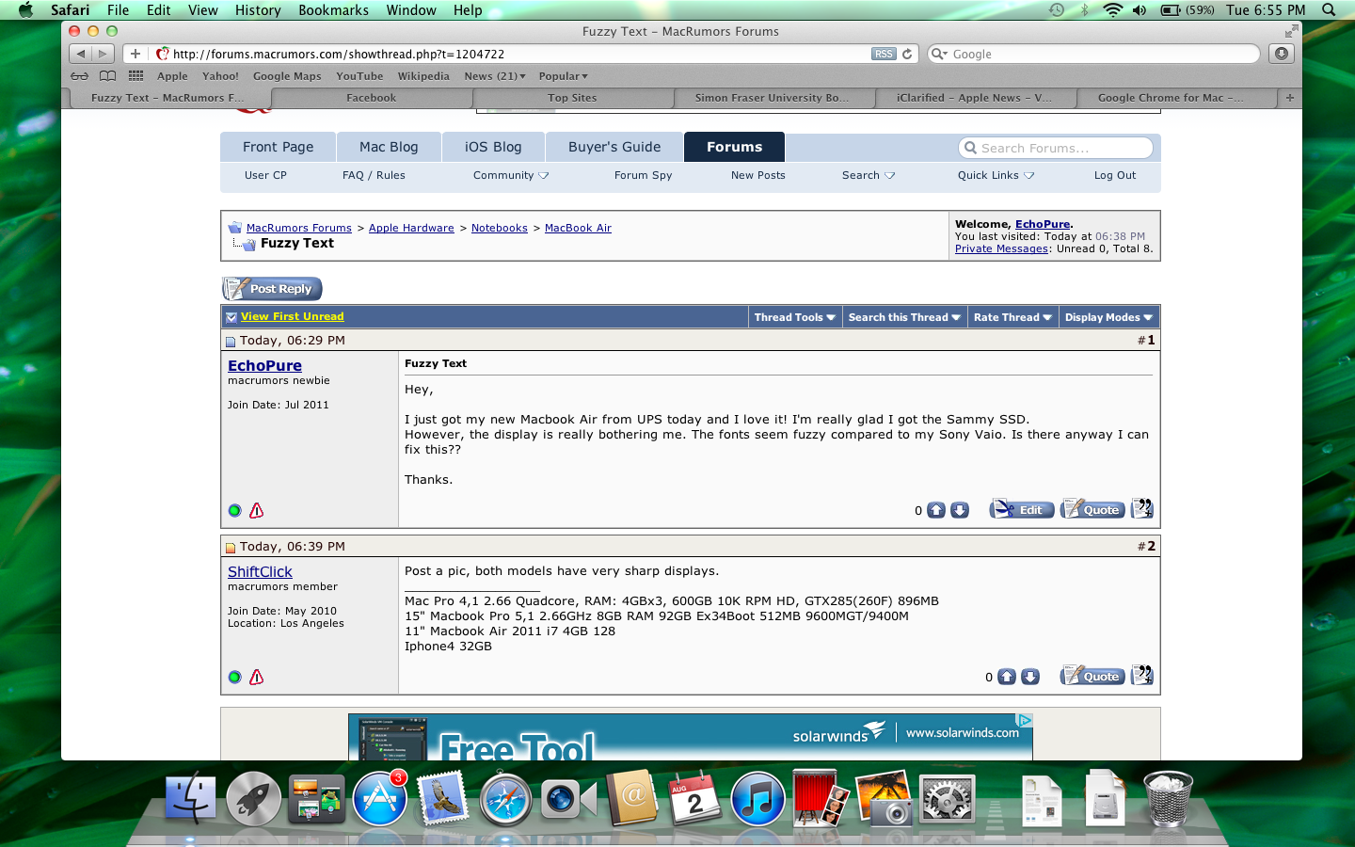This screenshot has width=1355, height=847.
Task: Expand Community menu in forum nav
Action: (511, 175)
